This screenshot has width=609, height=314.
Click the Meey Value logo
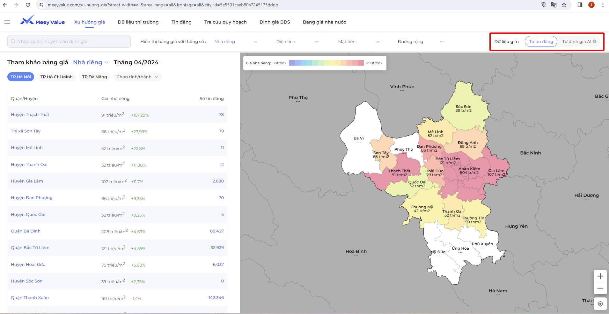tap(42, 21)
